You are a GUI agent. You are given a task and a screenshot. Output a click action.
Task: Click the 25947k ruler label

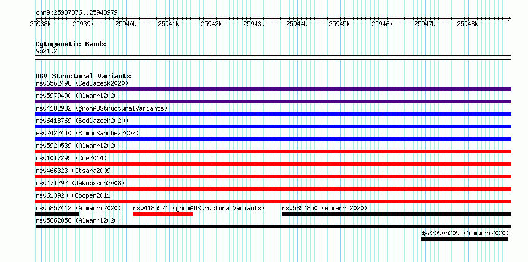pyautogui.click(x=425, y=24)
